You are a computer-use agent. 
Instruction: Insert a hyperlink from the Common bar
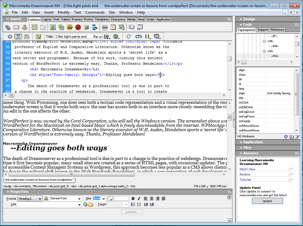[8, 27]
